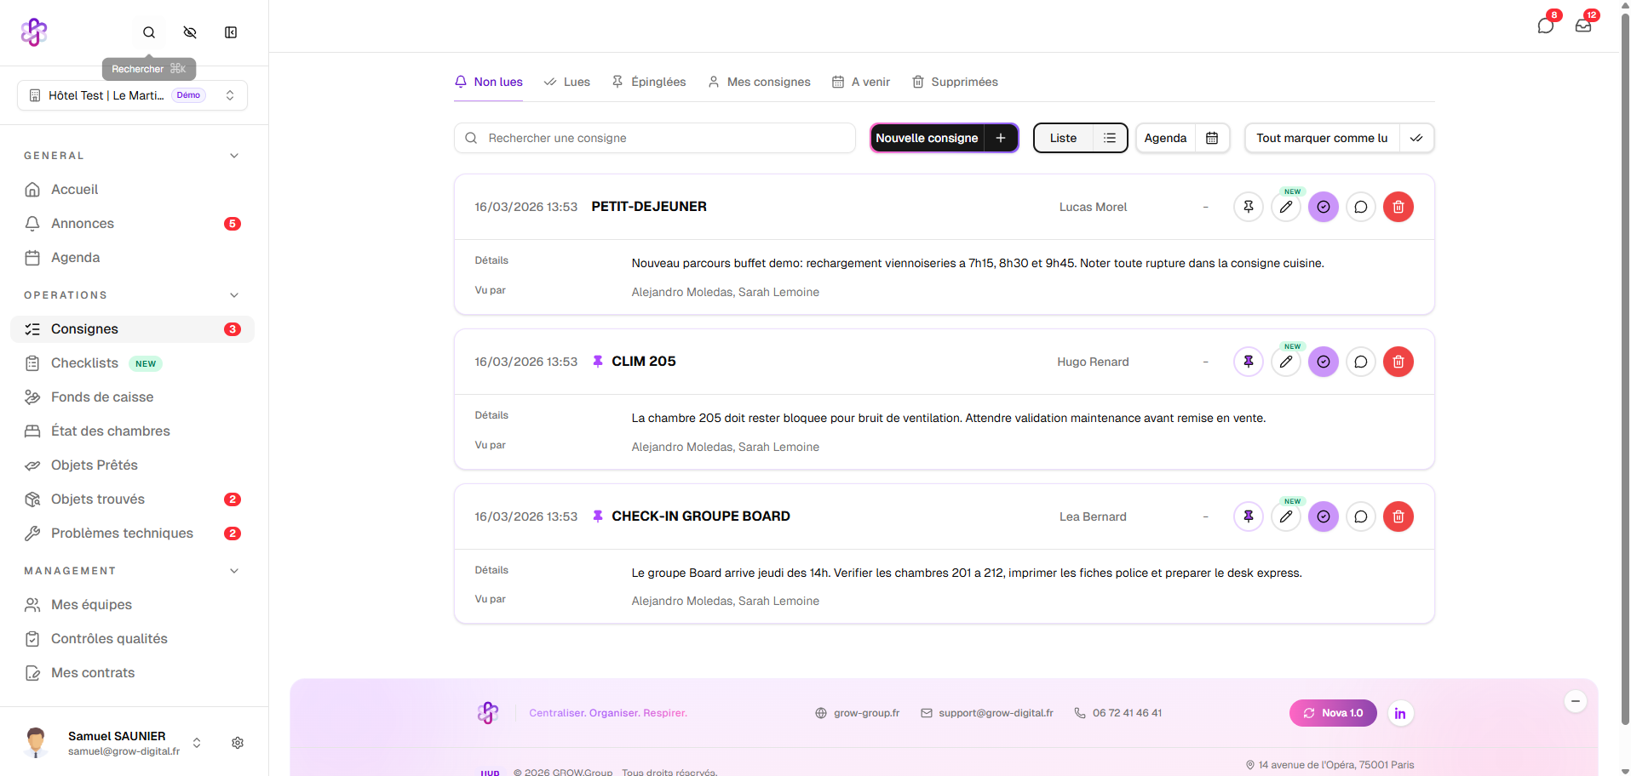The height and width of the screenshot is (776, 1631).
Task: Collapse the MANAGEMENT sidebar section
Action: (234, 571)
